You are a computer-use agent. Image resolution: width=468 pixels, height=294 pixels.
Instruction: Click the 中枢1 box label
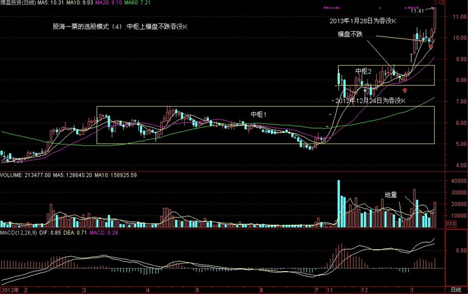(x=258, y=114)
